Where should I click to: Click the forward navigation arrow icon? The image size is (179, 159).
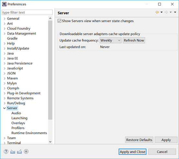(x=166, y=12)
